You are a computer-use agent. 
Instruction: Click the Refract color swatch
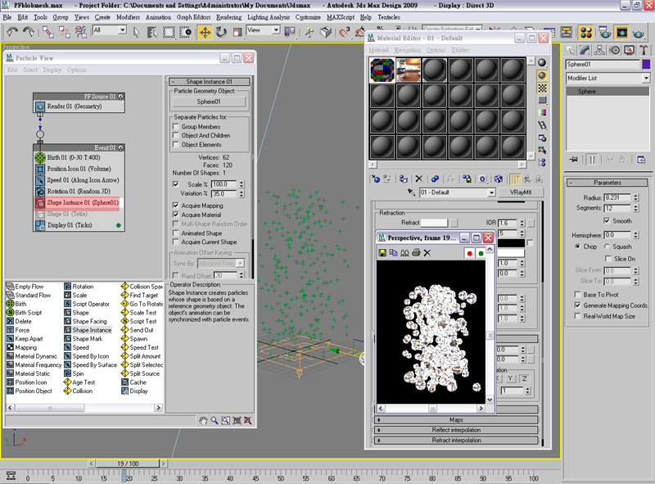coord(435,223)
